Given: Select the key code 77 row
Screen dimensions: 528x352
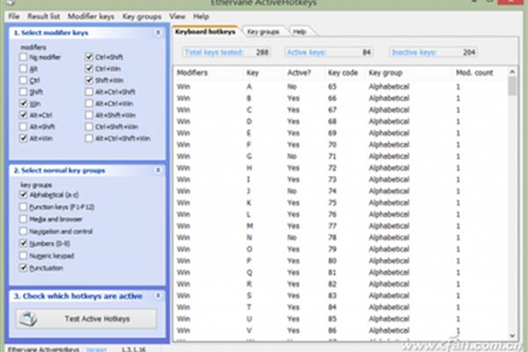Looking at the screenshot, I should (x=340, y=225).
